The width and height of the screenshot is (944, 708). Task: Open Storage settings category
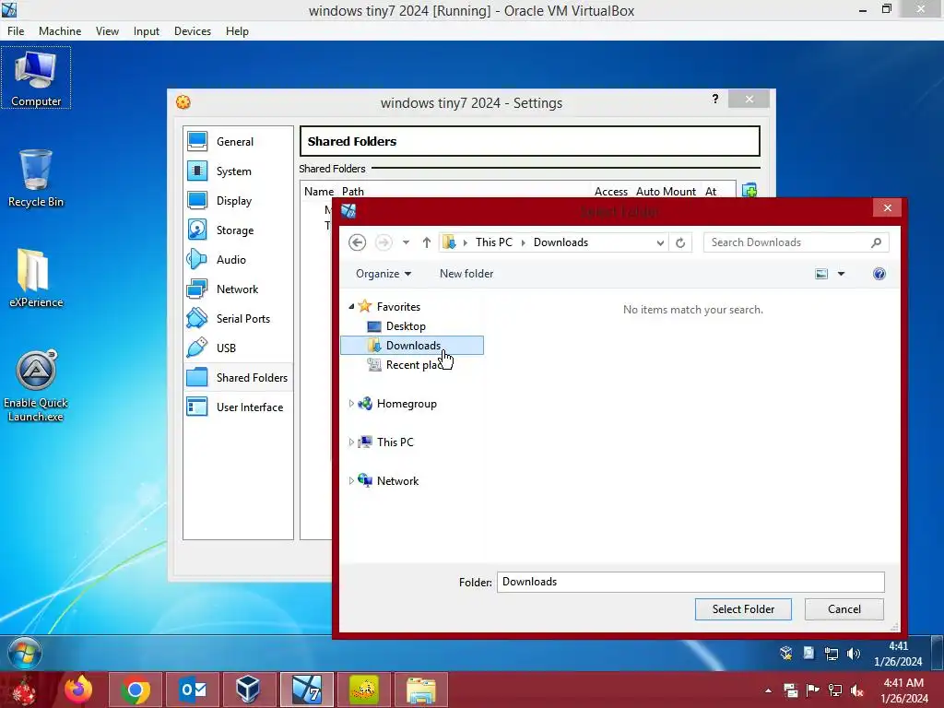point(238,230)
